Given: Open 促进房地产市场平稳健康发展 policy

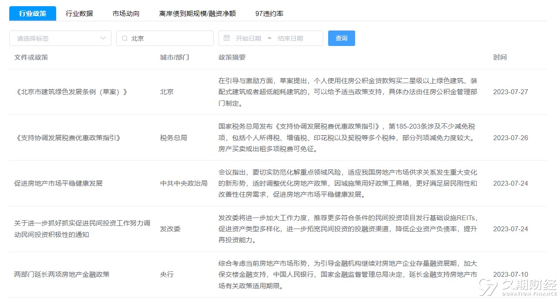Looking at the screenshot, I should point(58,183).
